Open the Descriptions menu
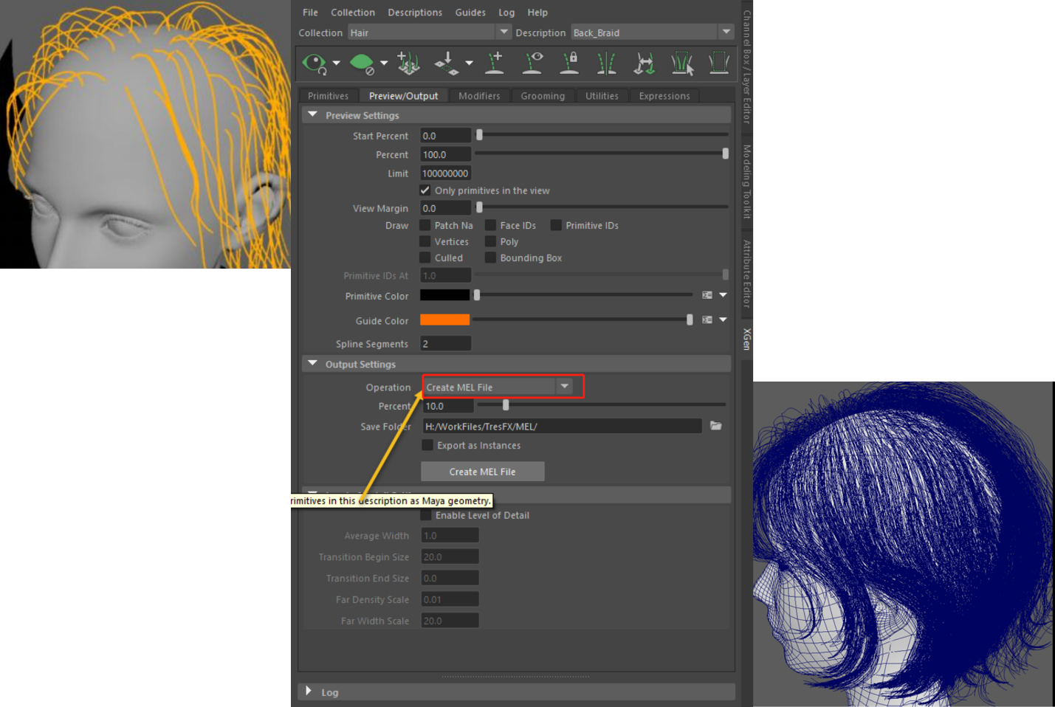The width and height of the screenshot is (1055, 707). pos(415,12)
